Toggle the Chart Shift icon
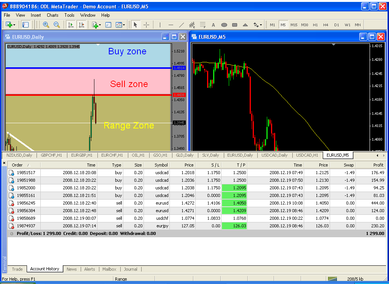 pyautogui.click(x=81, y=25)
